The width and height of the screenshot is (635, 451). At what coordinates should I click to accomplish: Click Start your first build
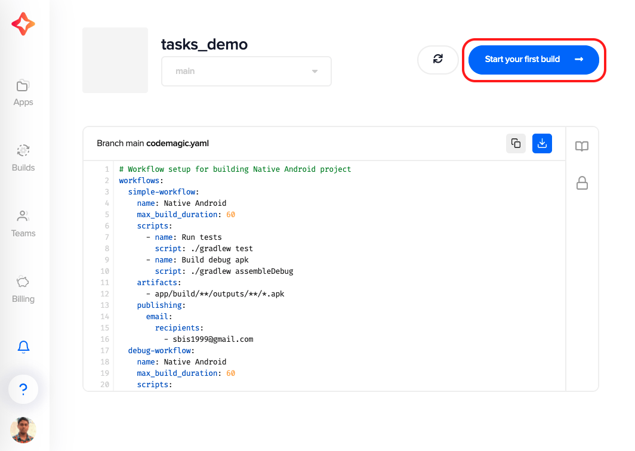[x=532, y=60]
